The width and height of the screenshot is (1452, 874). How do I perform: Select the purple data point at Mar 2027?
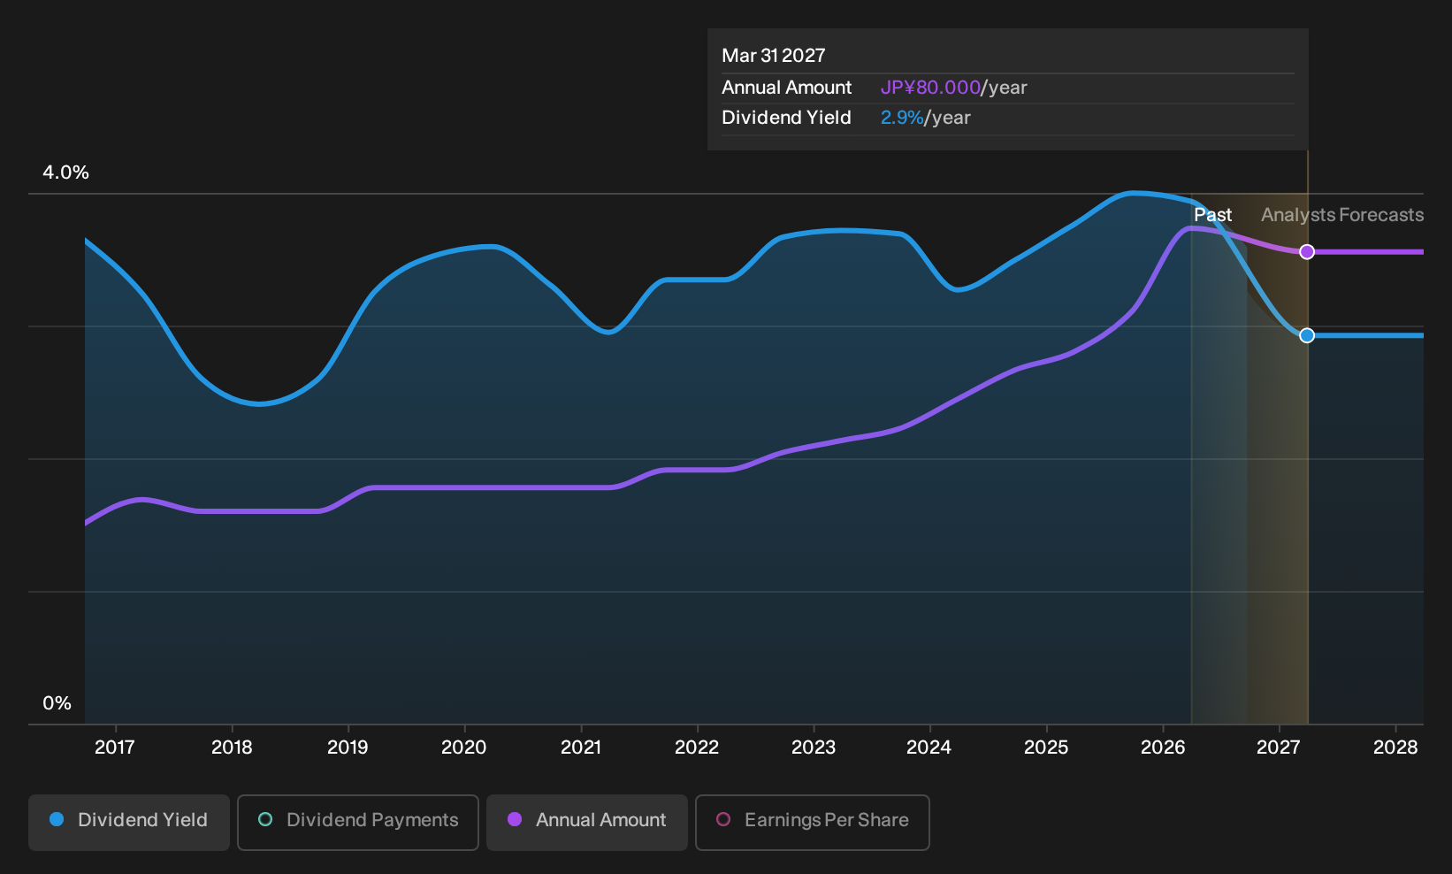[x=1307, y=252]
